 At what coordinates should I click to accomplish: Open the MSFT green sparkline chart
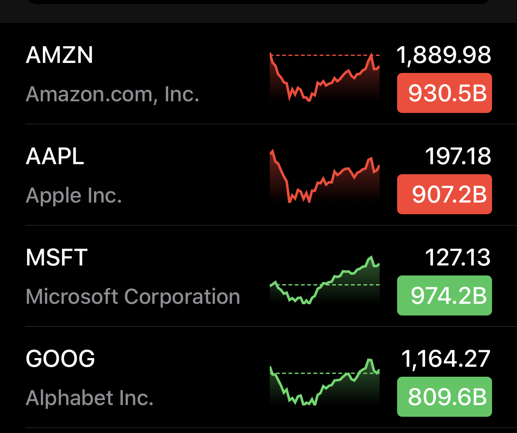point(325,280)
